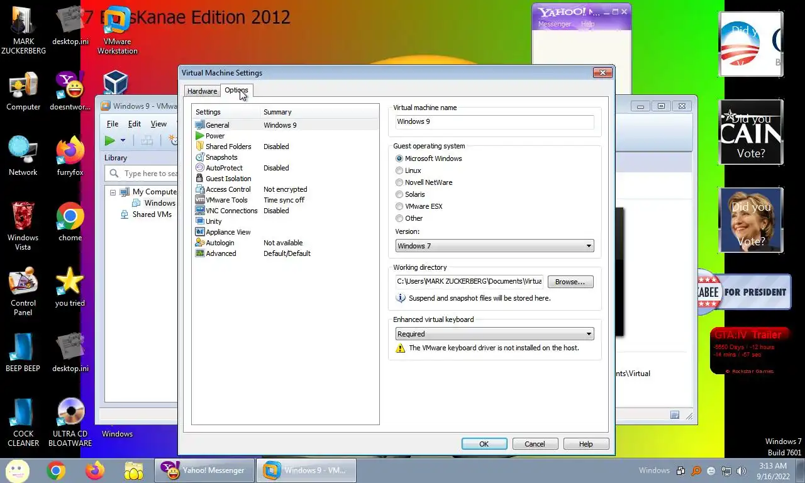Open the chome Chrome shortcut

pos(70,221)
